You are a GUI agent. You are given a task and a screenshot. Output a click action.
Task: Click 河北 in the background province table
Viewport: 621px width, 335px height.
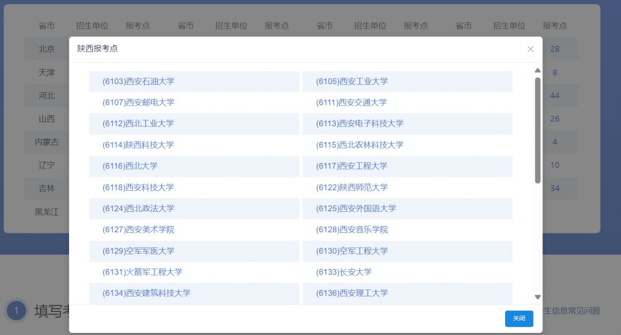point(46,95)
